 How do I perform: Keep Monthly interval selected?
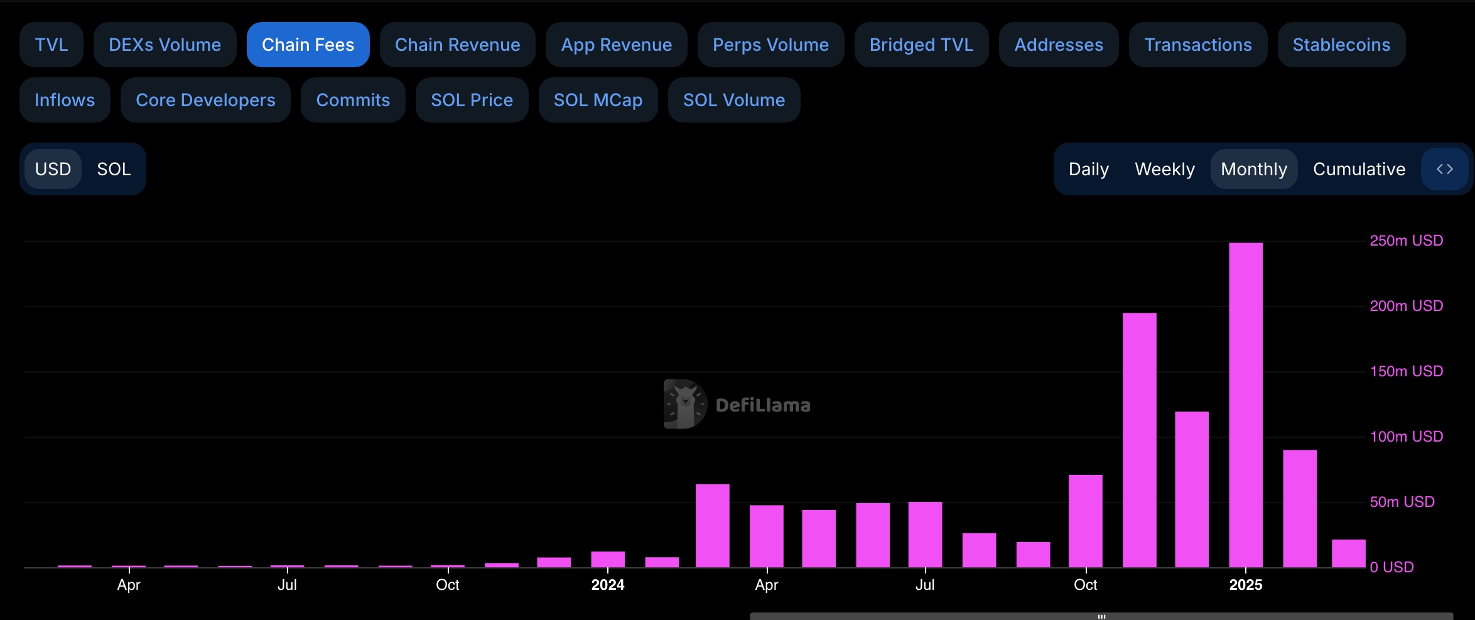[x=1253, y=168]
